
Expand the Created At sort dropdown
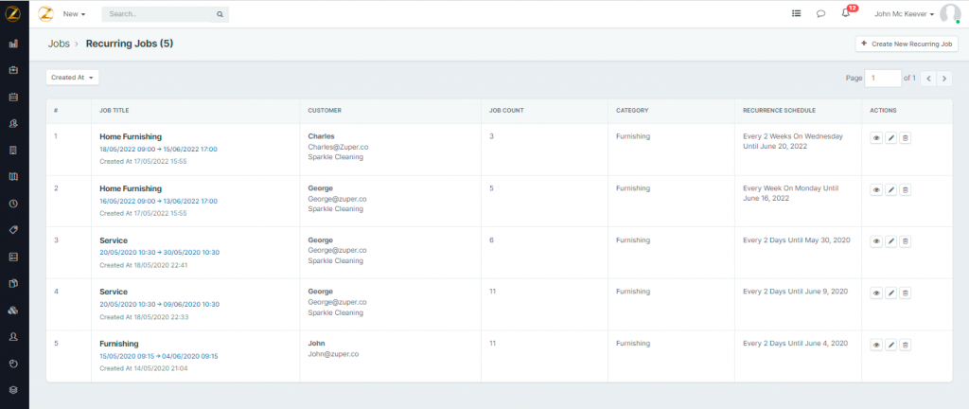pyautogui.click(x=72, y=78)
